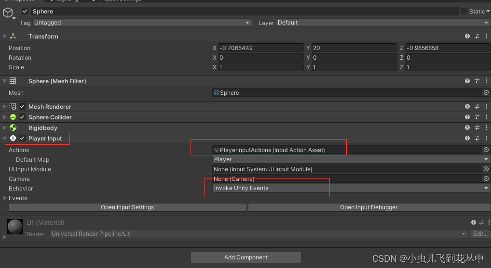Expand the Events foldout
Viewport: 491px width, 268px height.
click(5, 198)
